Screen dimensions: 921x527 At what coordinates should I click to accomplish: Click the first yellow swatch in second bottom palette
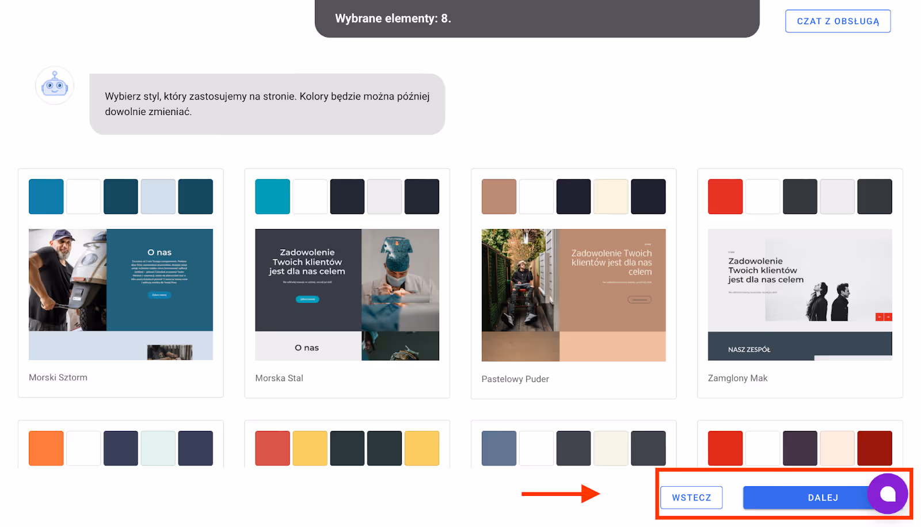coord(310,448)
